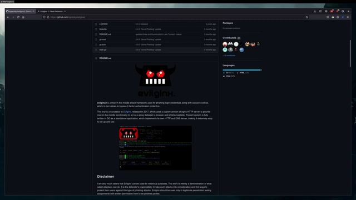Click the file icon beside Makefile
The width and height of the screenshot is (356, 200).
coord(96,29)
